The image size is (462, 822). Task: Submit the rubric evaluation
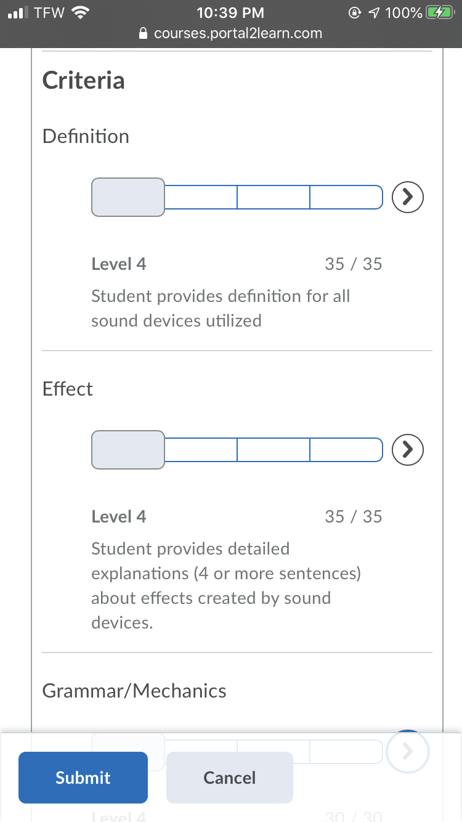point(83,778)
